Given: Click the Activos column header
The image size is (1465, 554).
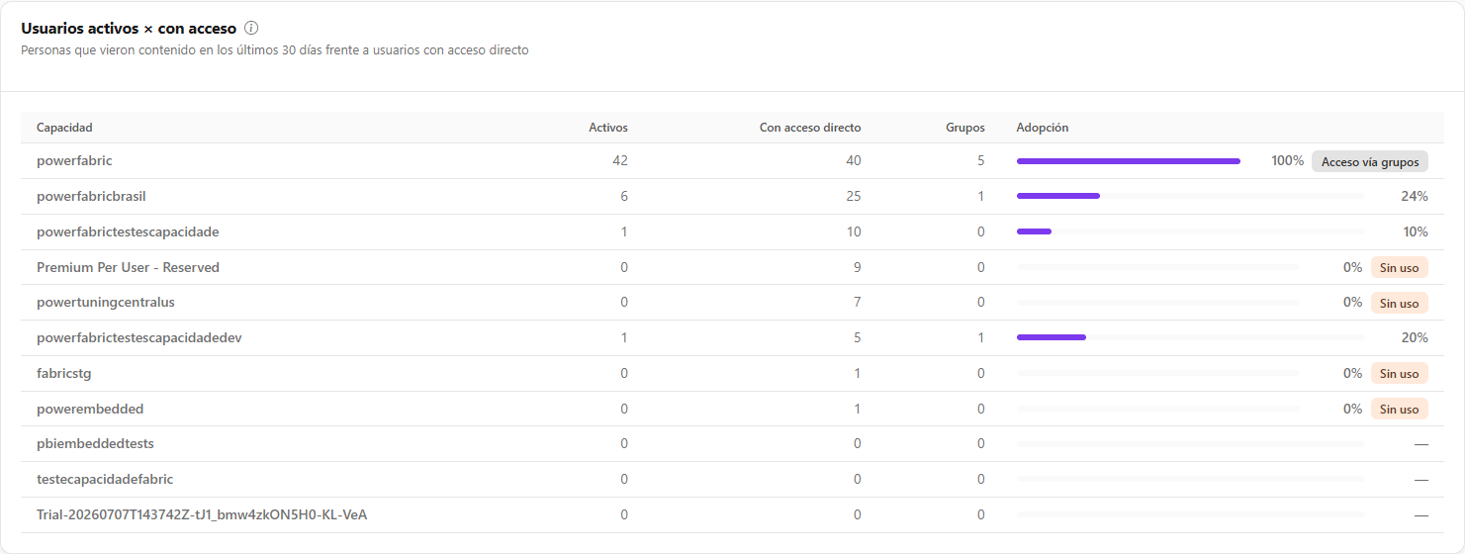Looking at the screenshot, I should [608, 128].
